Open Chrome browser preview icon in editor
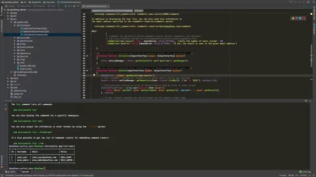The height and width of the screenshot is (177, 316). click(293, 19)
